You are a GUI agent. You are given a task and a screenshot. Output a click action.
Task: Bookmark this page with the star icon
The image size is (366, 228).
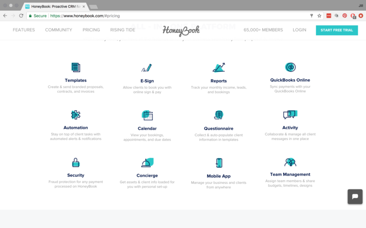[319, 16]
